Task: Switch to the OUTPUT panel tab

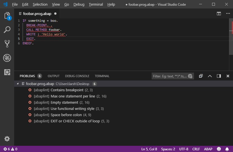Action: tap(53, 76)
